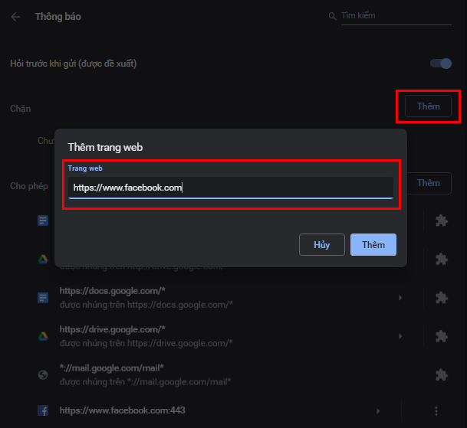Click the Chặn section label

20,109
